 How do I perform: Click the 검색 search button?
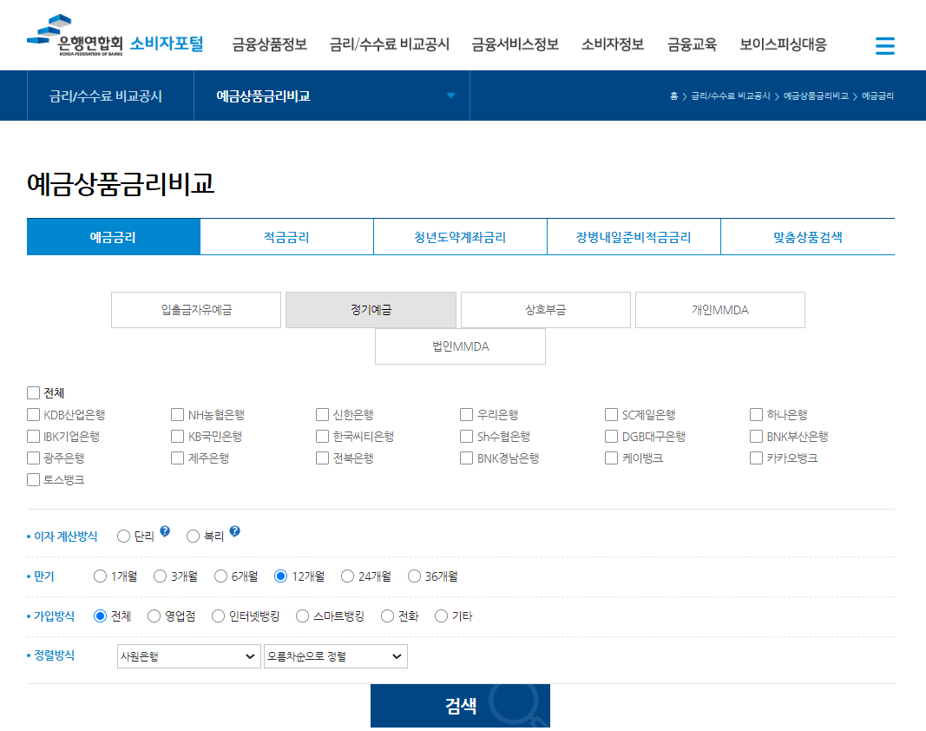pyautogui.click(x=460, y=705)
